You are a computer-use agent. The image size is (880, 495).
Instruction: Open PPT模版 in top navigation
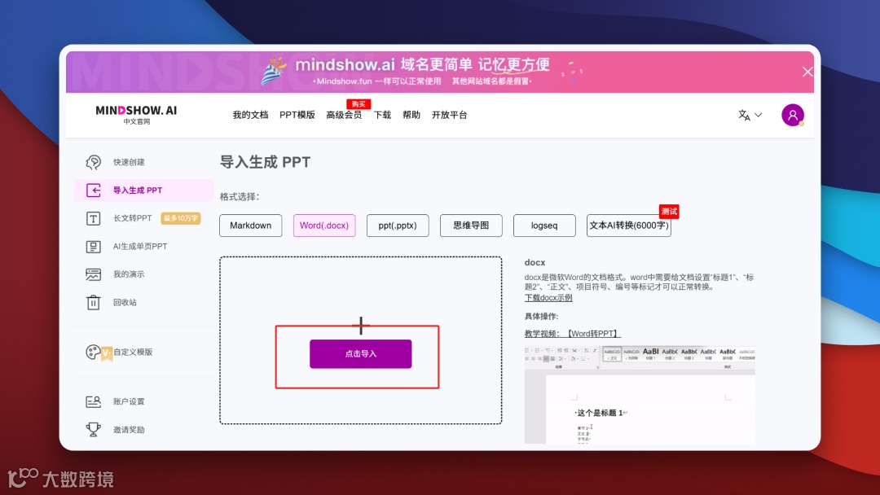tap(297, 115)
